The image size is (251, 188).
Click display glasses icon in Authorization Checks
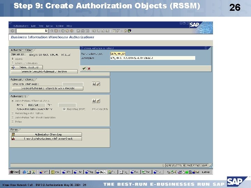point(94,84)
